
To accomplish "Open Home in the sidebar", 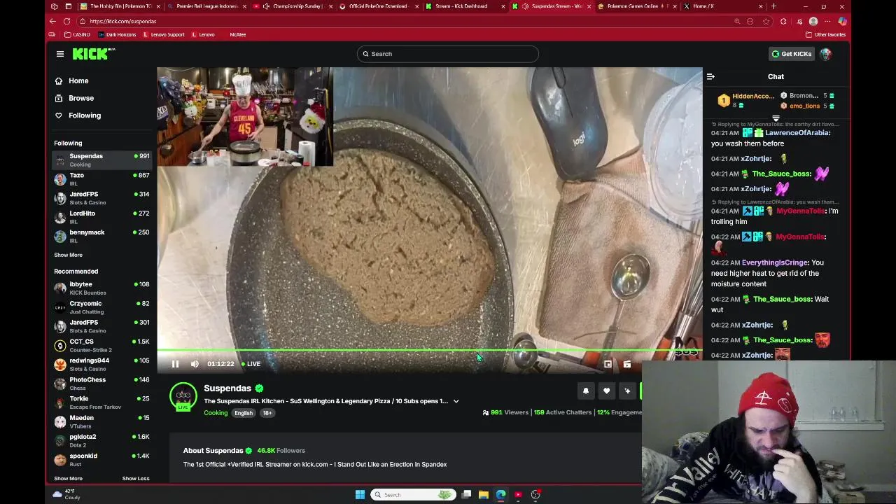I will click(x=78, y=81).
